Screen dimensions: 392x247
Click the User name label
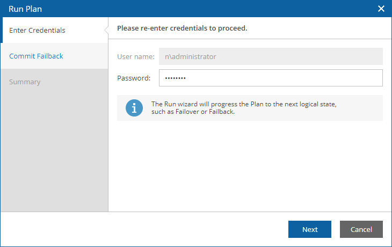click(136, 57)
